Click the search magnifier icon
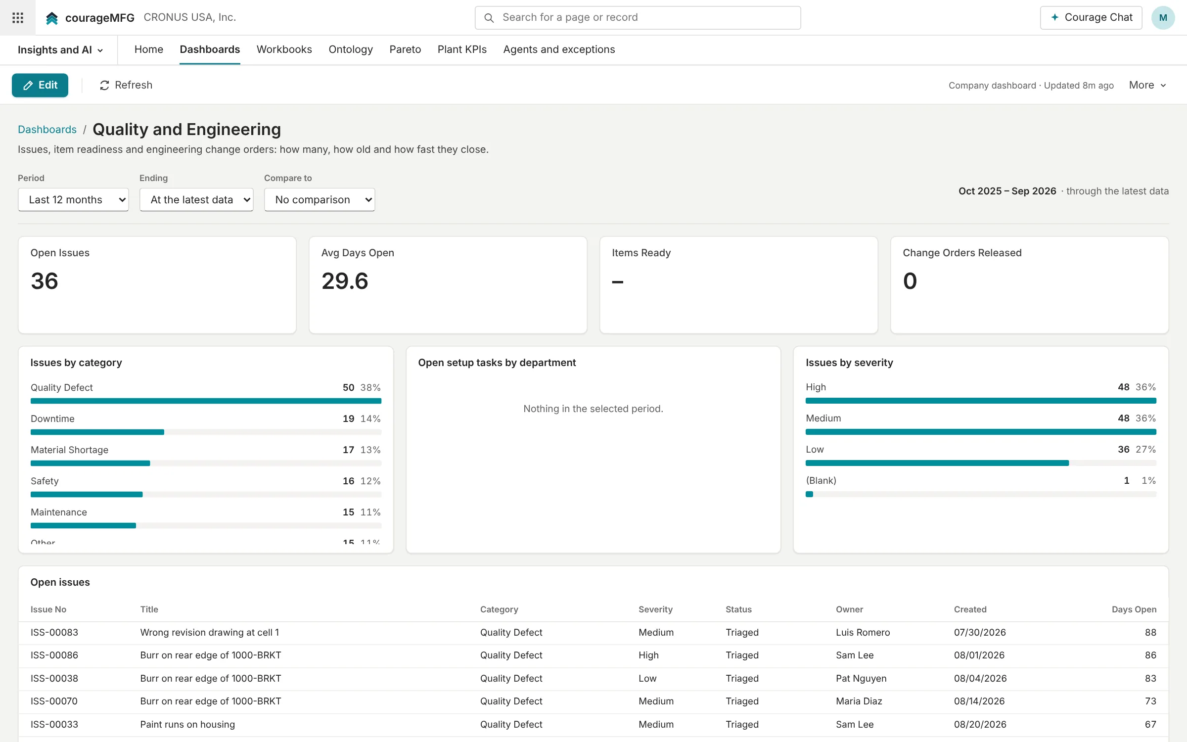This screenshot has height=742, width=1187. pyautogui.click(x=489, y=18)
